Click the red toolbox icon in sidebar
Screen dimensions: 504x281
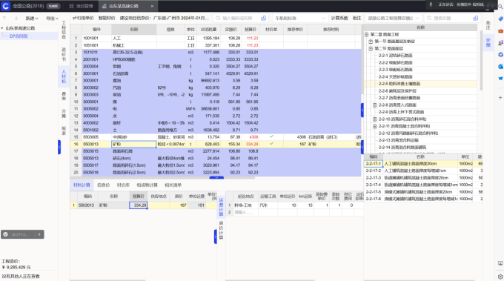500,31
